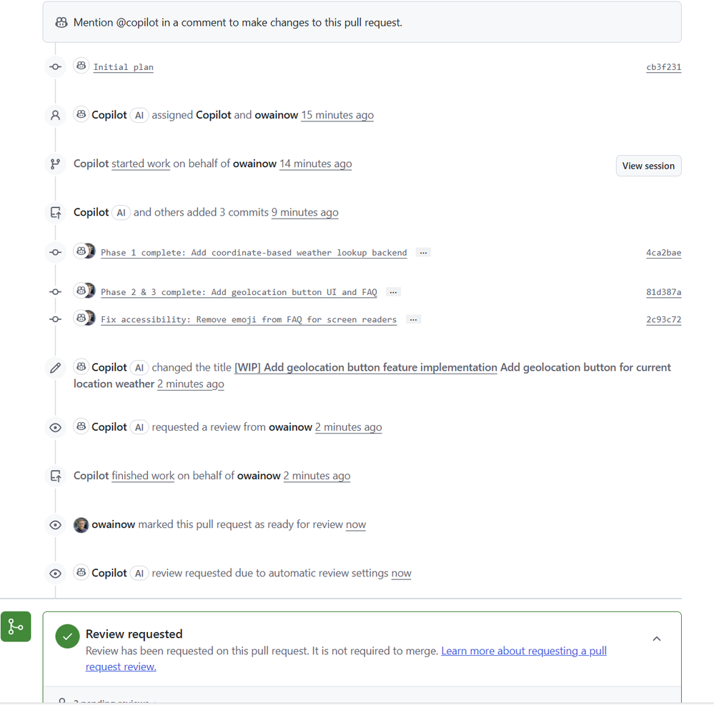Click the branch icon beside started work event
714x705 pixels.
[x=55, y=164]
